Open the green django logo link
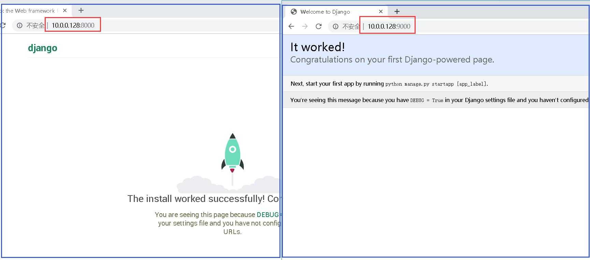This screenshot has width=590, height=260. point(43,48)
